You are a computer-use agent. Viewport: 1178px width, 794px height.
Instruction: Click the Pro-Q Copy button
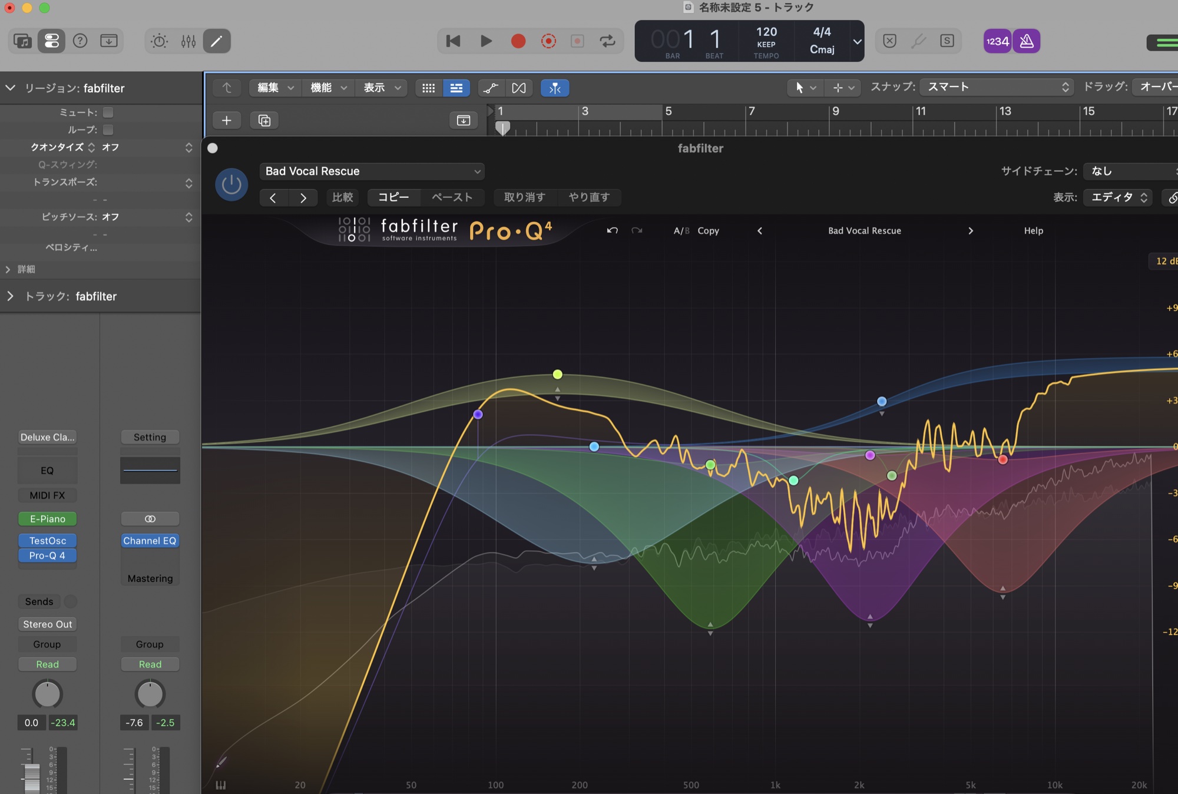pos(708,231)
